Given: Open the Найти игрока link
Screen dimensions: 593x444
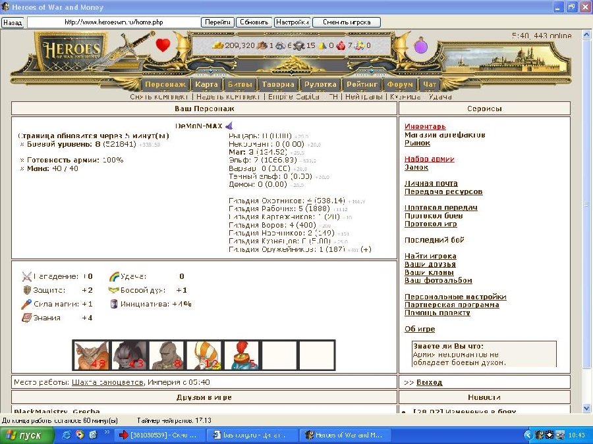Looking at the screenshot, I should click(x=430, y=256).
